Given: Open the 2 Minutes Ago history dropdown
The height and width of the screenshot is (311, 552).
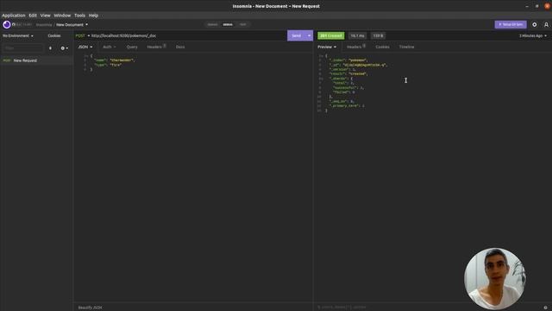Looking at the screenshot, I should tap(533, 35).
